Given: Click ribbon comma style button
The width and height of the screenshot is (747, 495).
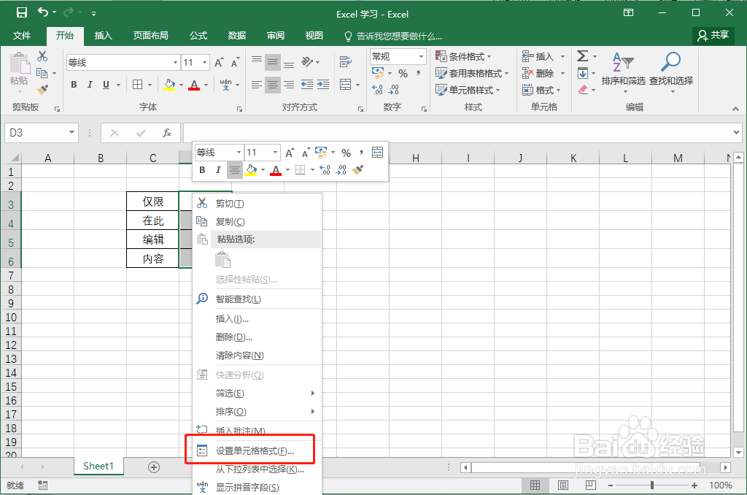Looking at the screenshot, I should click(x=418, y=74).
